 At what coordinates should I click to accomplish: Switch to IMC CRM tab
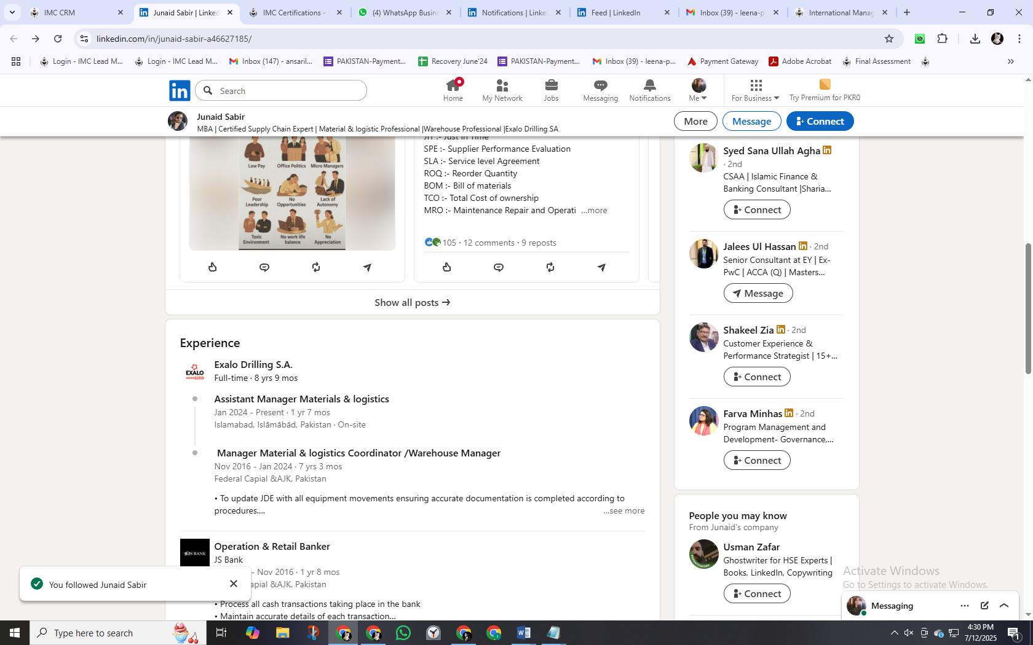[77, 12]
